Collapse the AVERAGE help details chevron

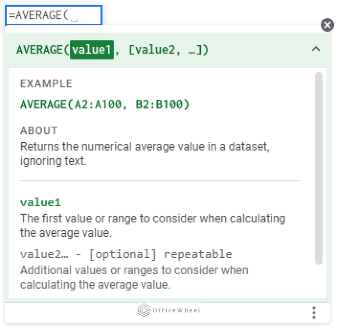point(316,49)
